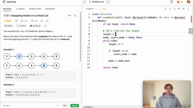Click the editor bookmark icon

166,9
